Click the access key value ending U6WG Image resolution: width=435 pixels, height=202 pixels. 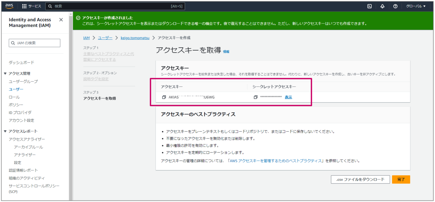point(192,97)
